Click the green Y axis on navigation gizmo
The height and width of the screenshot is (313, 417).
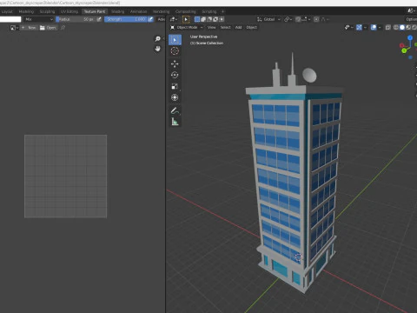404,50
